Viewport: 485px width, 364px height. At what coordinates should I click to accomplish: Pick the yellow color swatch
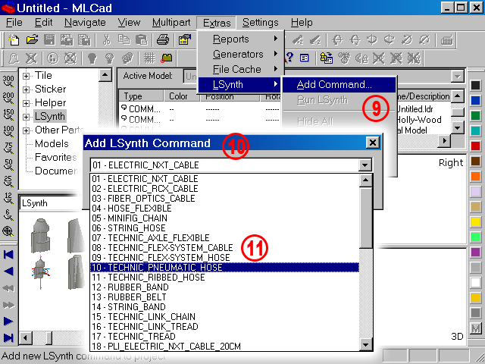coord(475,221)
